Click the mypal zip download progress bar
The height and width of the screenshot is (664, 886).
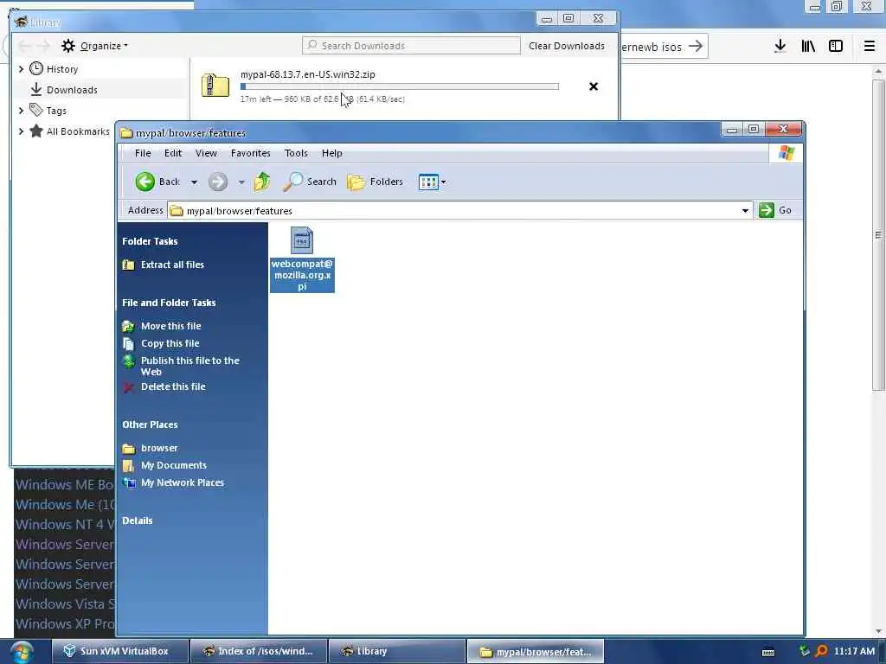click(x=400, y=86)
